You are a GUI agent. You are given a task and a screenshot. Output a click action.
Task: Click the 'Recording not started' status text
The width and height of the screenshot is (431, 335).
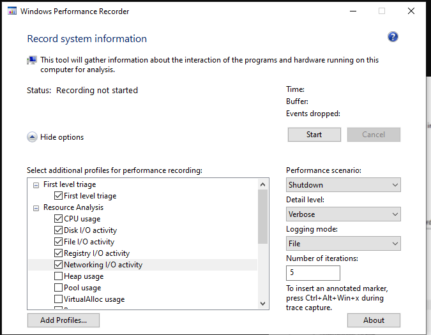click(97, 91)
